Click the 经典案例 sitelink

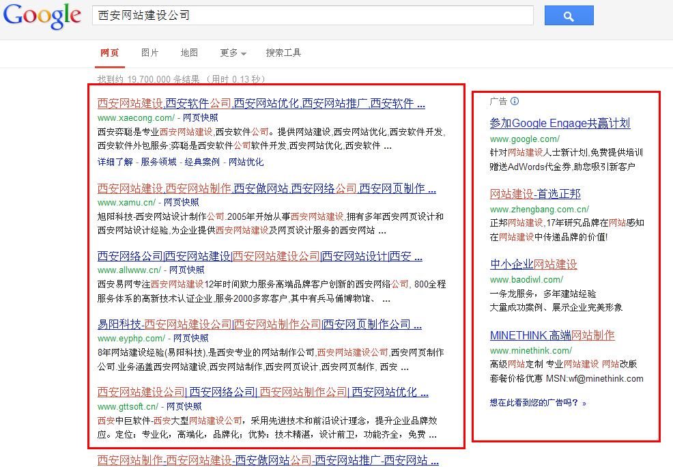point(202,162)
